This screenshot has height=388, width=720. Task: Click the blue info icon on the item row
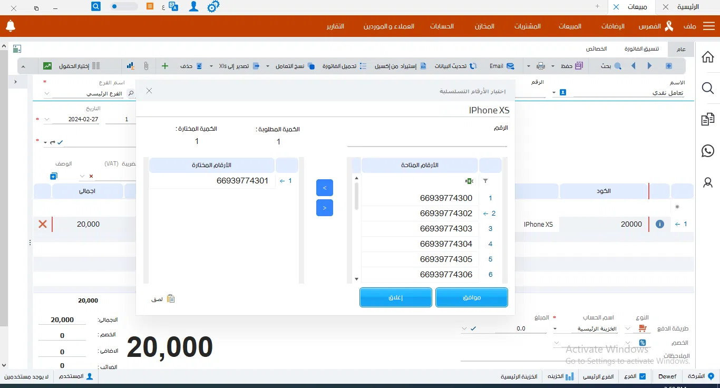coord(659,224)
